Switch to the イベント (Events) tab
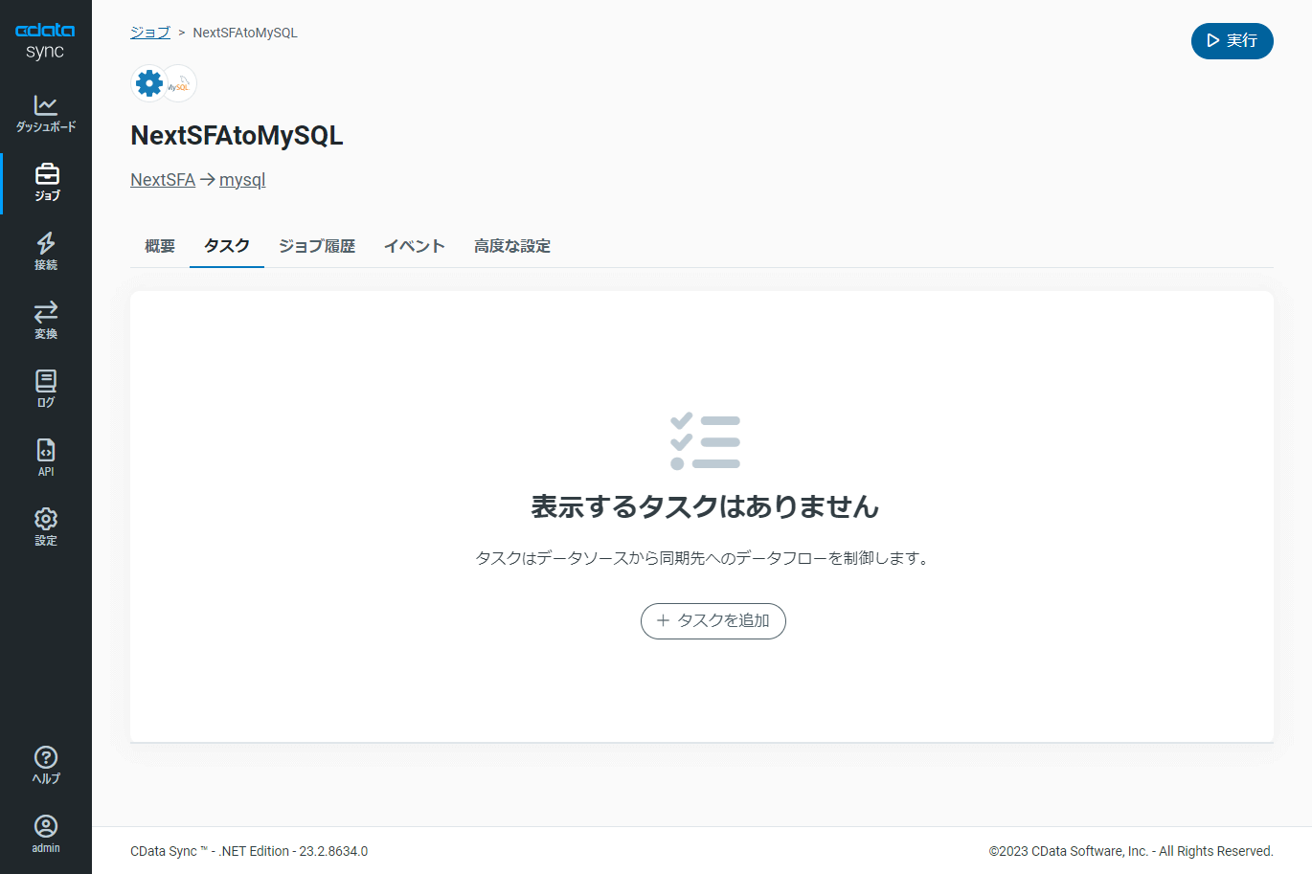1312x874 pixels. [x=415, y=246]
